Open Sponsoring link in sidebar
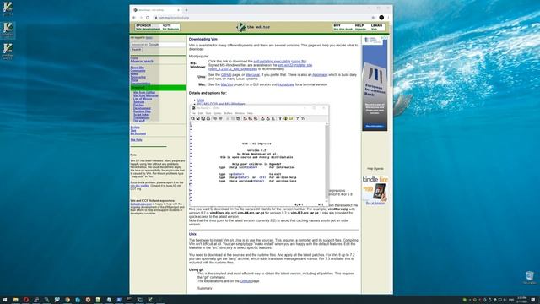The width and height of the screenshot is (540, 304). (138, 77)
